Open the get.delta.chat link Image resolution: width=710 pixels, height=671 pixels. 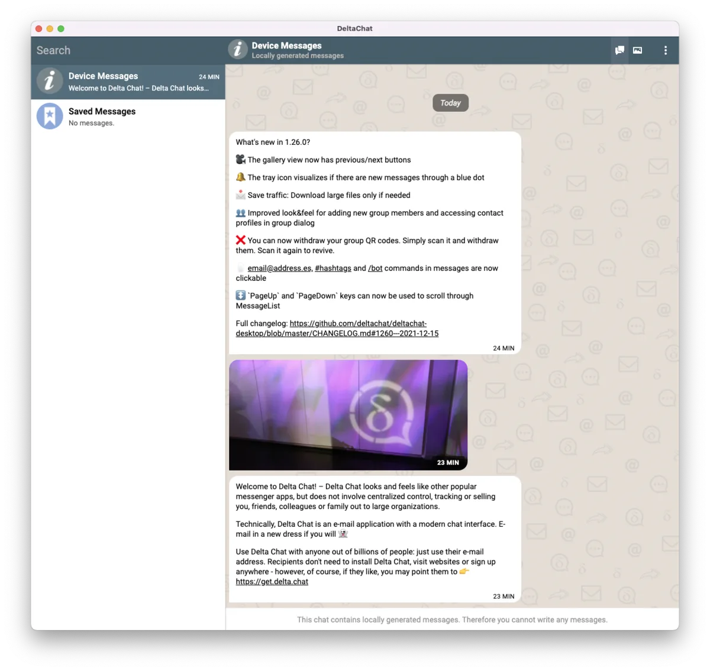tap(272, 582)
